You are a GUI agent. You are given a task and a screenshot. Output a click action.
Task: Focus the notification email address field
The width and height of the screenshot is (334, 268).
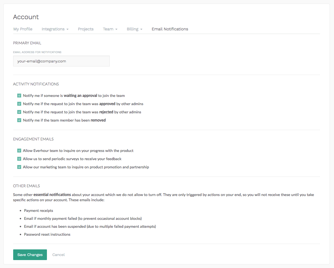61,61
